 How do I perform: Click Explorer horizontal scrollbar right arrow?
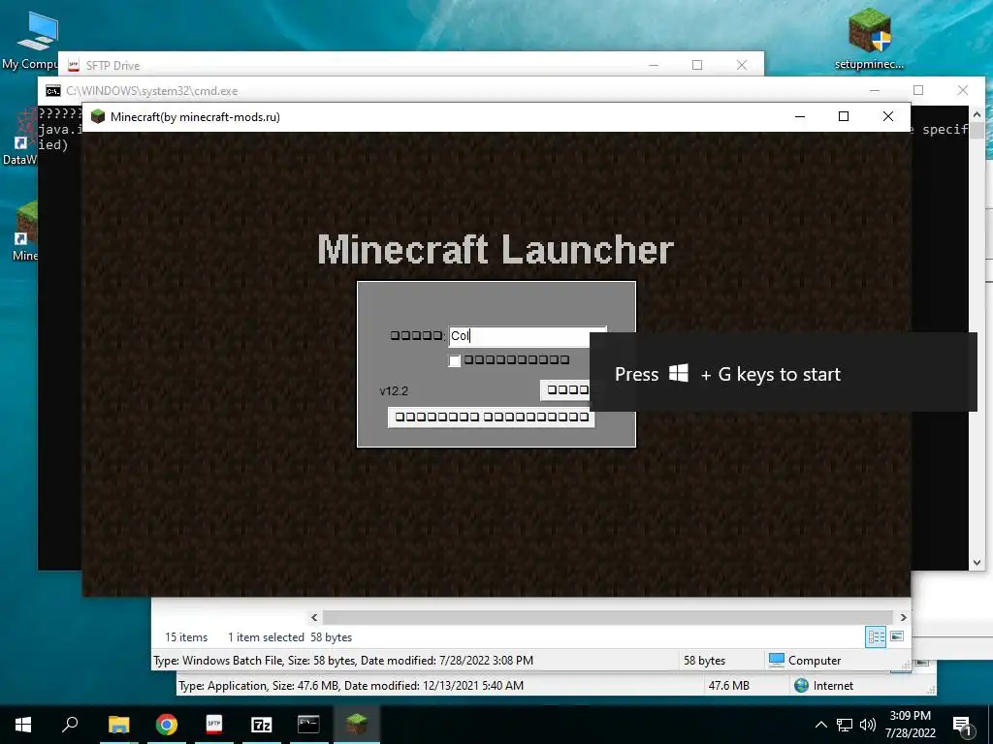[x=904, y=617]
